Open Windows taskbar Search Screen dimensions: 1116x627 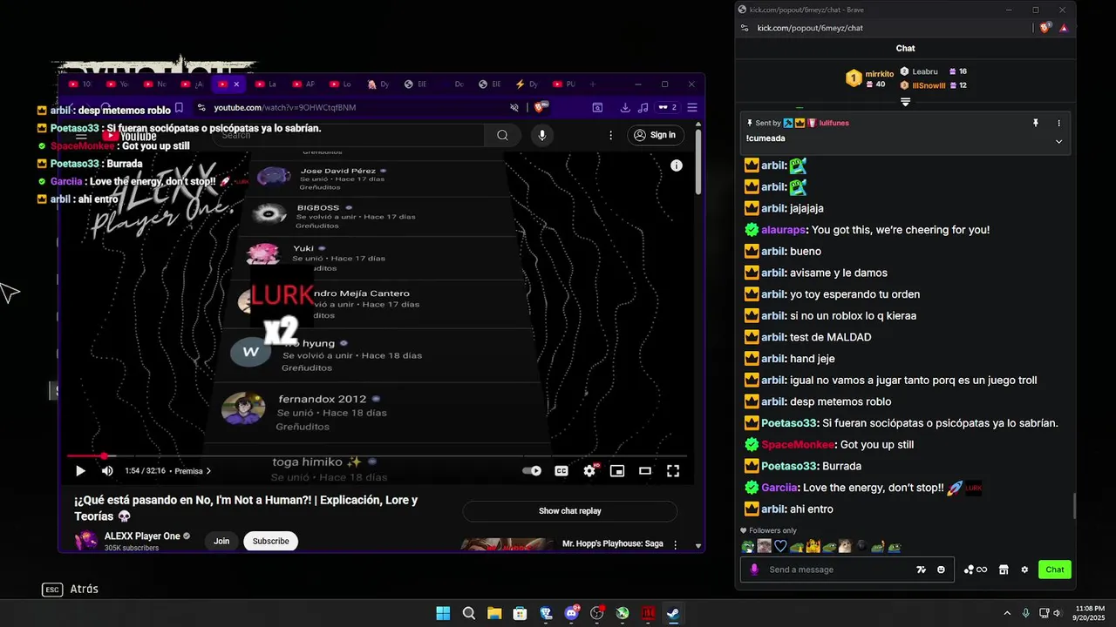click(469, 613)
